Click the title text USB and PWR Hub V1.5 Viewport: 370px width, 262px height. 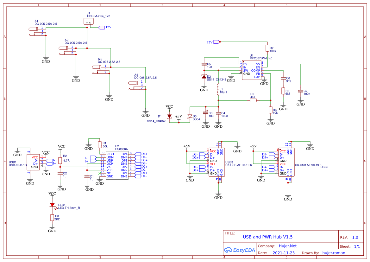(x=267, y=237)
